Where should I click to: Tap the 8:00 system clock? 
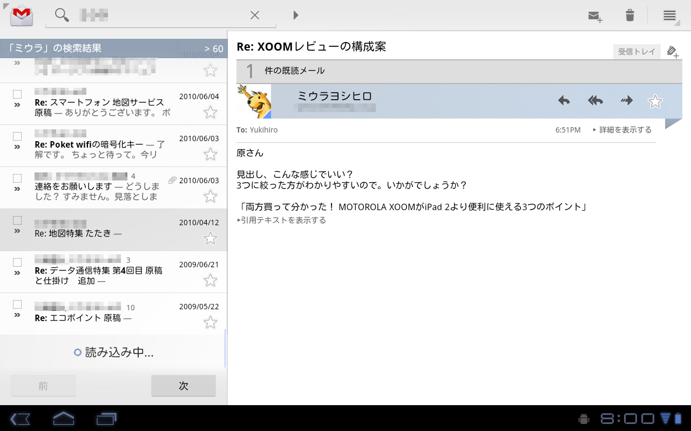(x=628, y=419)
